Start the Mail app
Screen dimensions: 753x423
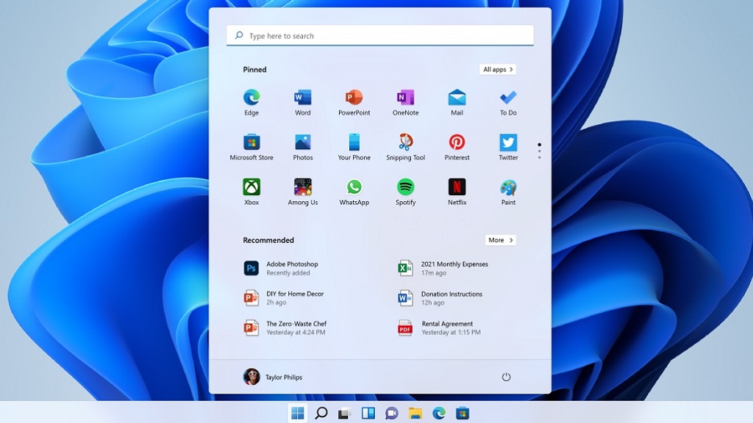(457, 97)
